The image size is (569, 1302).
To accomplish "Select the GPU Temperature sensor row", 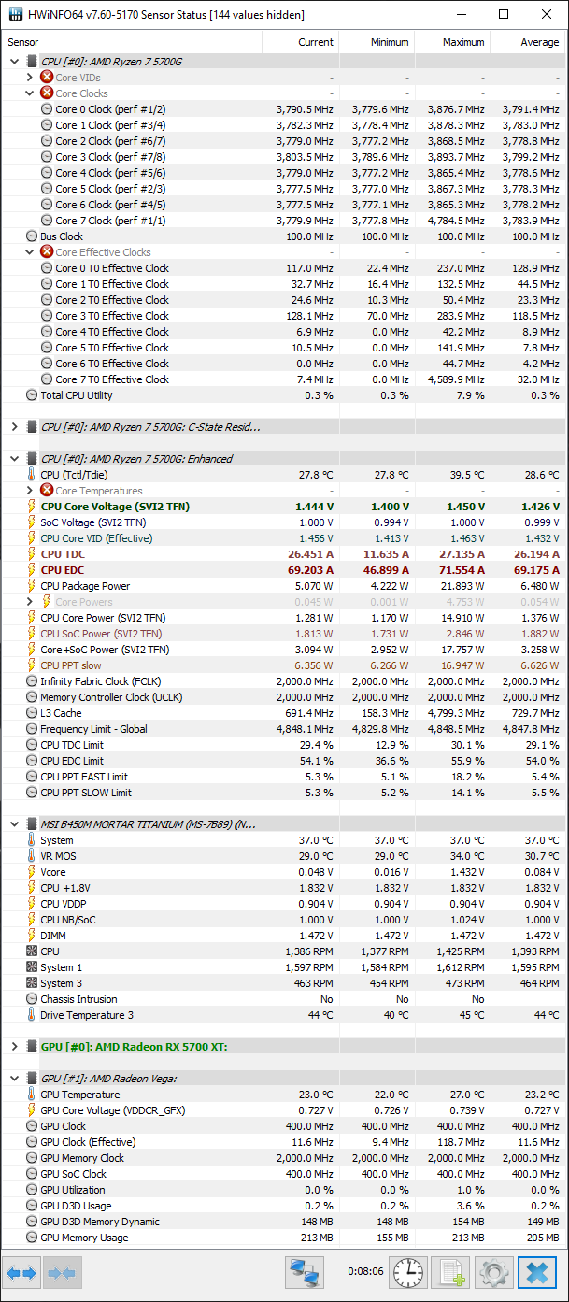I will pos(79,1095).
